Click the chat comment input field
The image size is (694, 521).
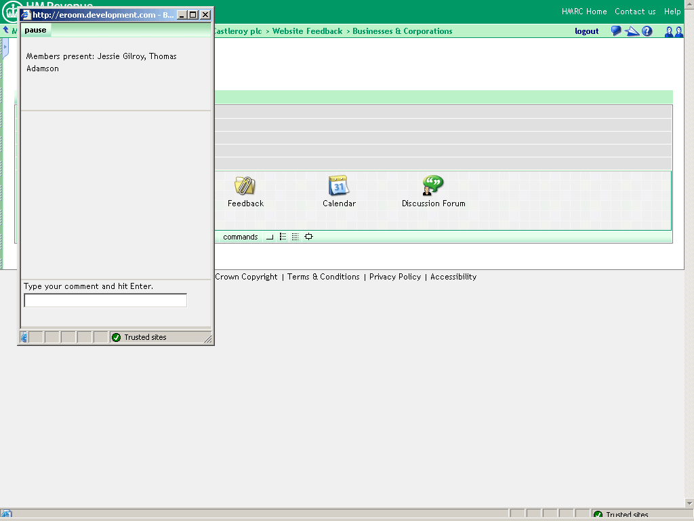click(105, 300)
